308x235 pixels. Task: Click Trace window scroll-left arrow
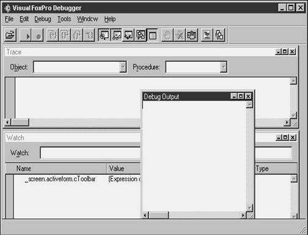(x=7, y=122)
